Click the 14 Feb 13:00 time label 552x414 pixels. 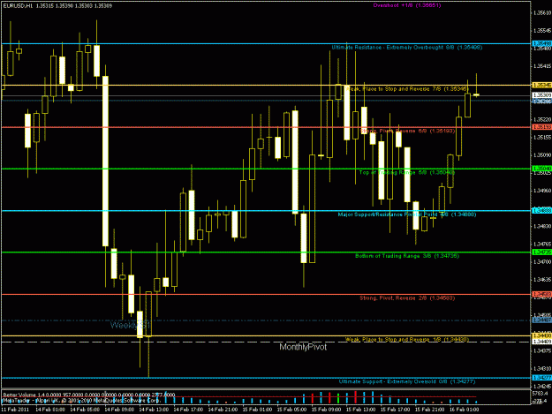pos(155,410)
